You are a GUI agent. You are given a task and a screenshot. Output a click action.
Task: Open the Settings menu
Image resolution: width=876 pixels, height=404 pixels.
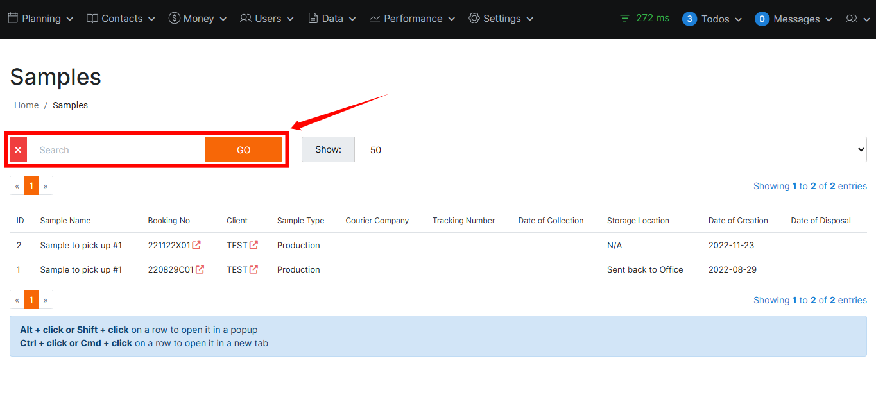click(501, 19)
